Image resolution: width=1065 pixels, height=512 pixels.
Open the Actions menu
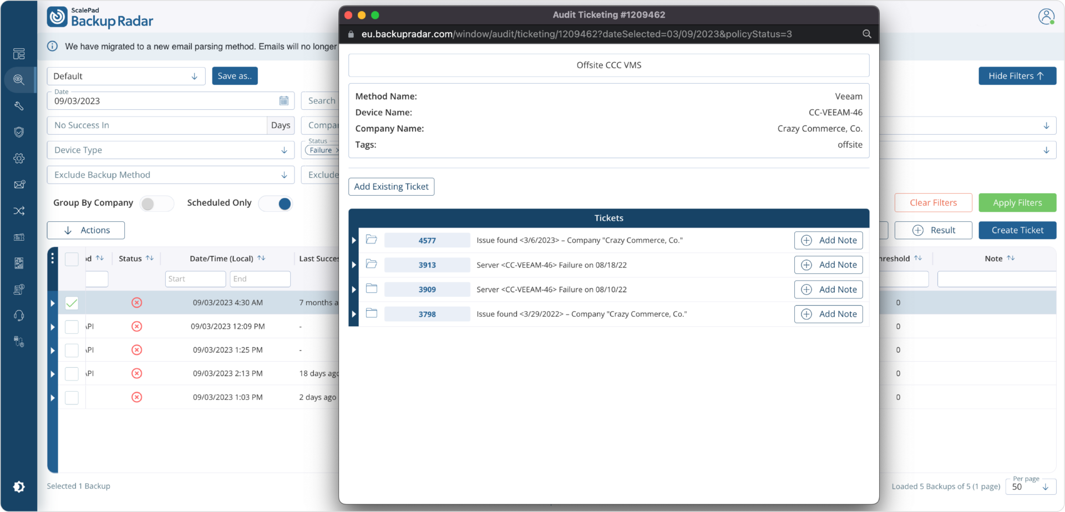(x=86, y=230)
